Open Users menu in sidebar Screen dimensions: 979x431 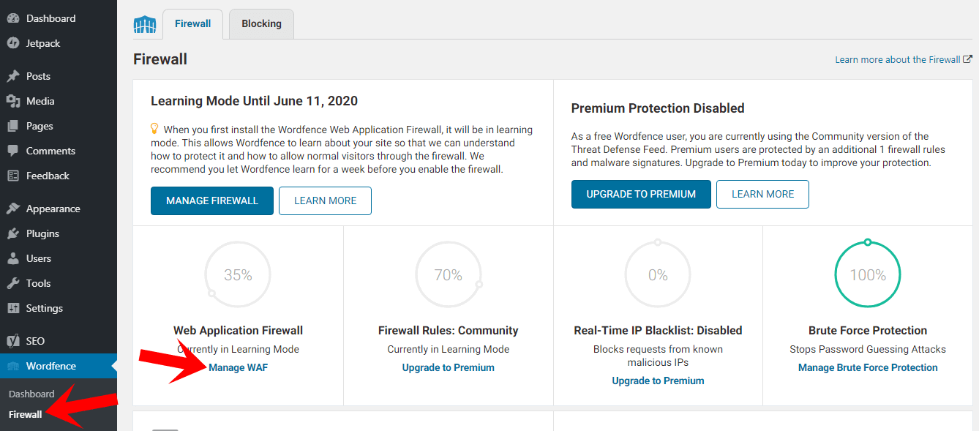click(38, 258)
